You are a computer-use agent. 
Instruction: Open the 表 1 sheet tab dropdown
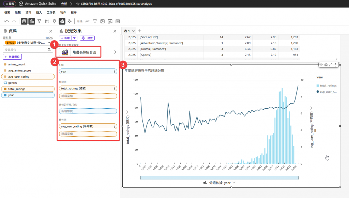point(133,31)
